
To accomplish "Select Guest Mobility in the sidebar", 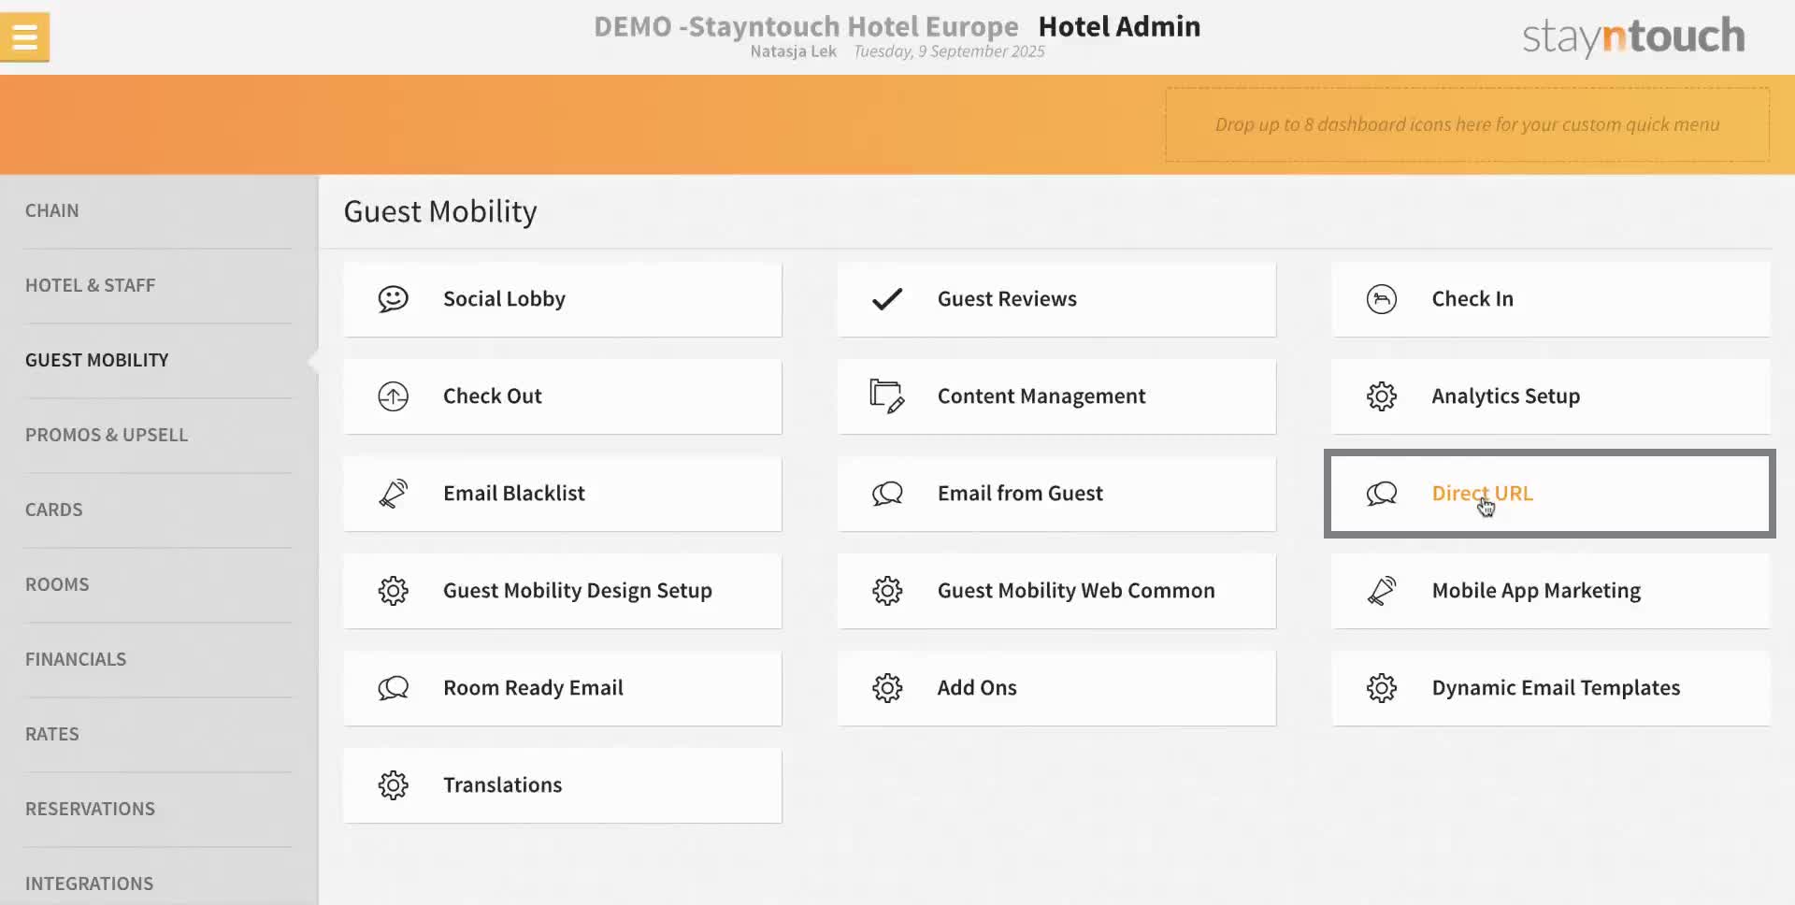I will (x=159, y=361).
